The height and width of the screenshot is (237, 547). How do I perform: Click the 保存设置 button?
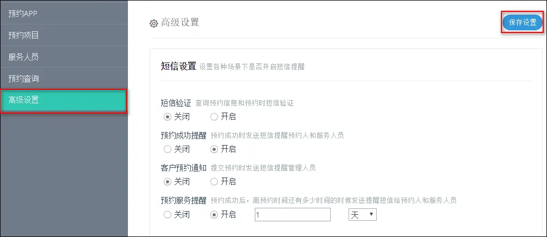(522, 22)
